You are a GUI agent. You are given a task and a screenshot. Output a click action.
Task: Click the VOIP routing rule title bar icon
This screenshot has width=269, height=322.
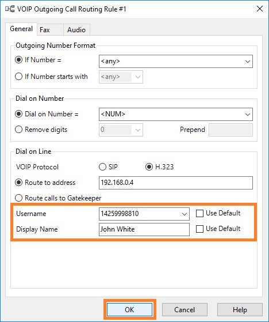[x=10, y=9]
